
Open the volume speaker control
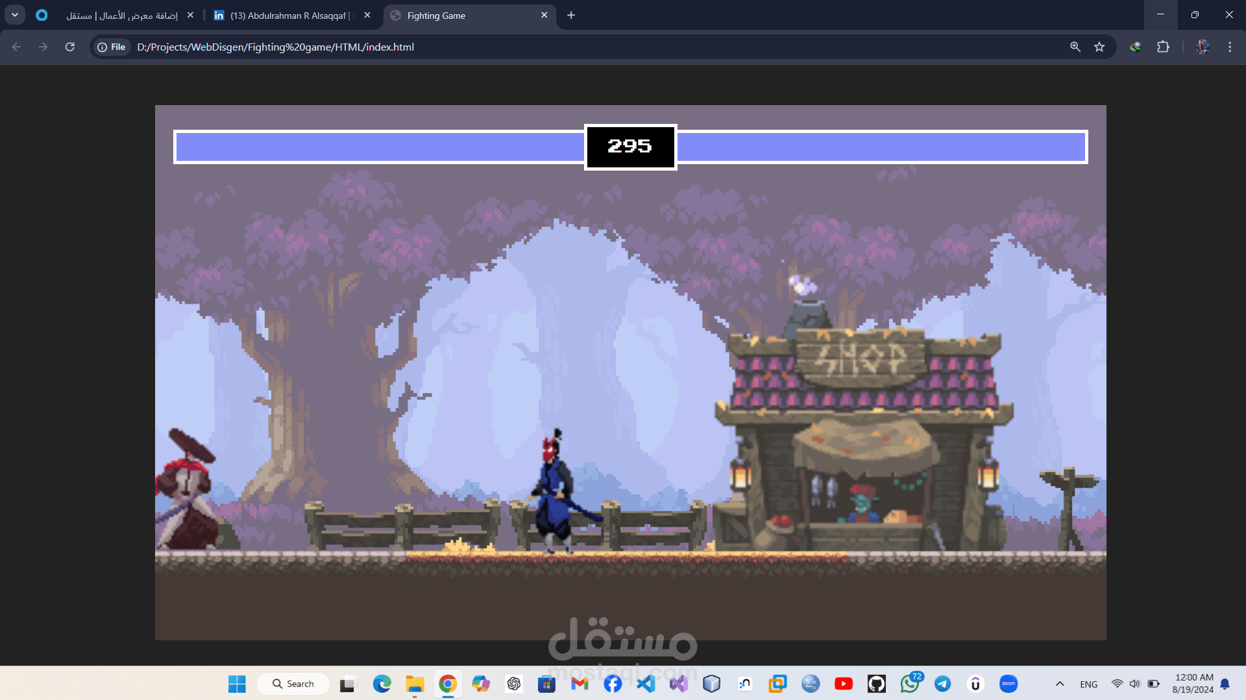pos(1135,684)
